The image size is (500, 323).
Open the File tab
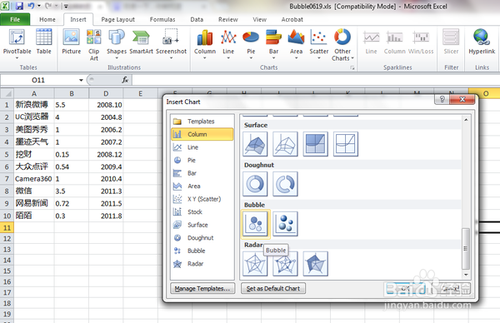tap(15, 19)
